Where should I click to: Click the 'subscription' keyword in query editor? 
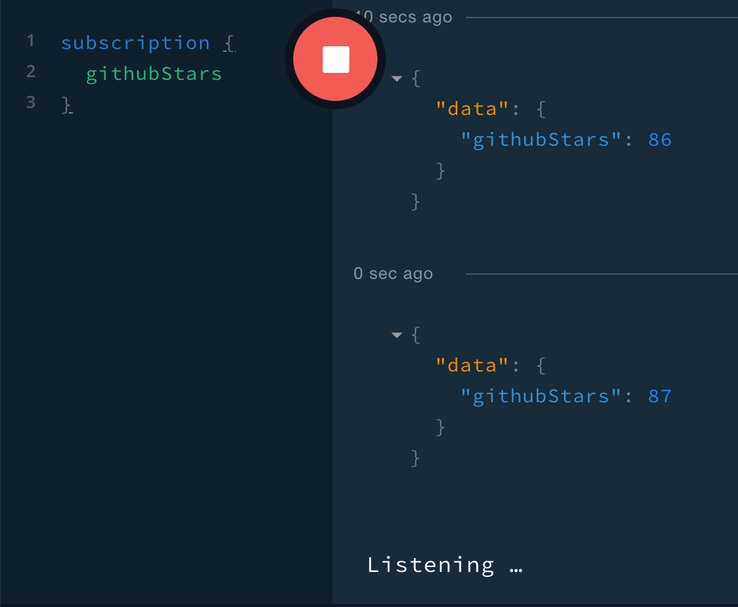tap(135, 43)
